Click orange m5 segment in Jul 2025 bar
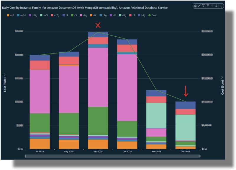 click(40, 144)
